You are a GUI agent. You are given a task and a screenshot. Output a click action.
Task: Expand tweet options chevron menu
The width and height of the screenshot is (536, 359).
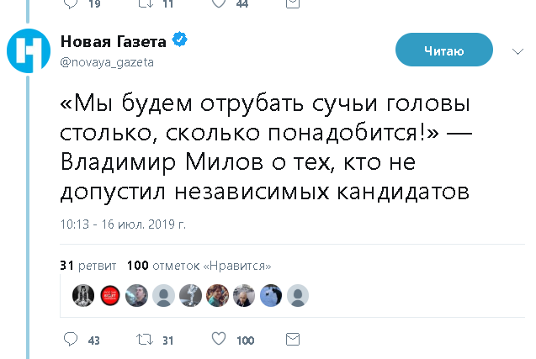pyautogui.click(x=517, y=51)
